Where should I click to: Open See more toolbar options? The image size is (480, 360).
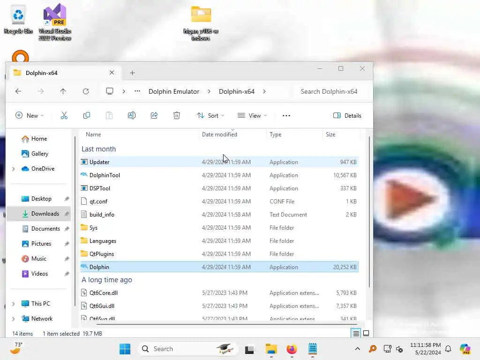(x=286, y=115)
